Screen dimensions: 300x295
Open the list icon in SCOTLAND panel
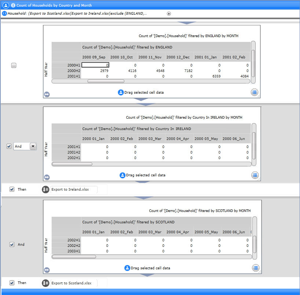[x=256, y=268]
